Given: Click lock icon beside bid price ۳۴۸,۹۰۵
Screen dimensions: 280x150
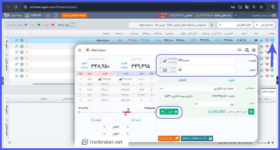Looking at the screenshot, I should coord(121,79).
